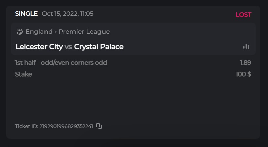
Task: Click the 1.89 odds value
Action: 245,63
